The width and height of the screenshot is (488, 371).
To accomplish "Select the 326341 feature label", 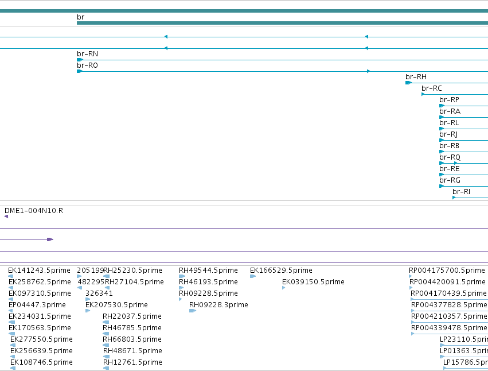I will tap(99, 293).
